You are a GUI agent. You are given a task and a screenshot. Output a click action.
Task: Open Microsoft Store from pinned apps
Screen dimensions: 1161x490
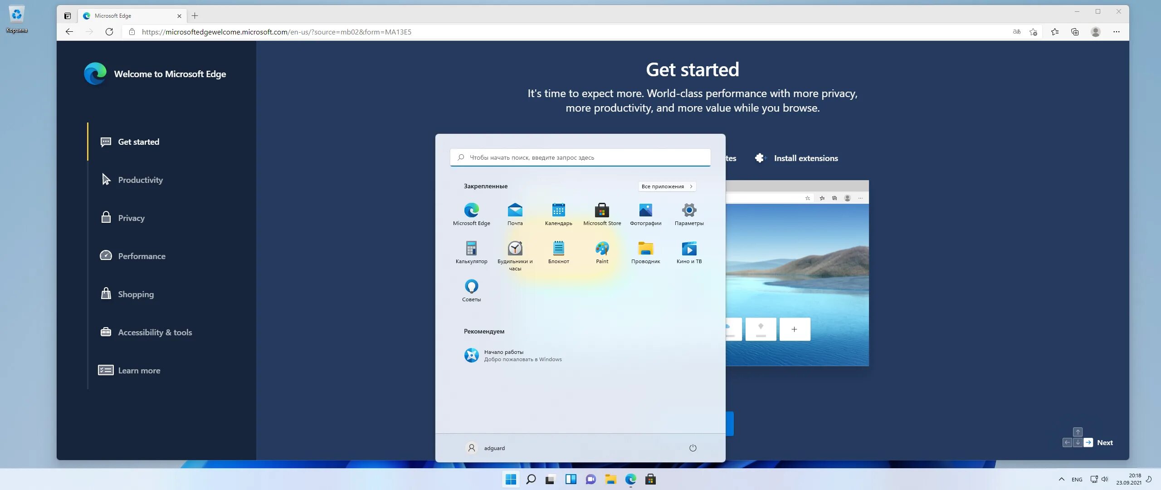[602, 214]
